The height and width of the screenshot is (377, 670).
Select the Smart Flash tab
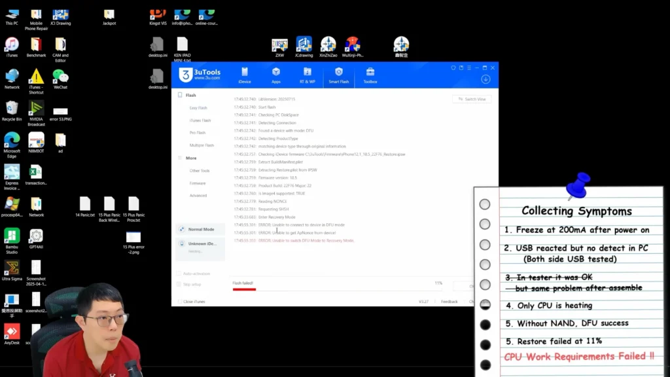338,75
